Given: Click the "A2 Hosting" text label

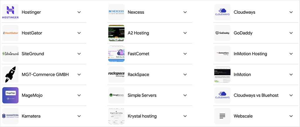Looking at the screenshot, I should [138, 33].
